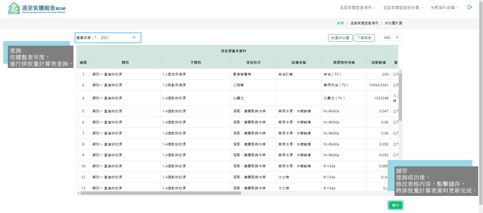Open the AR6 version dropdown

tap(391, 38)
